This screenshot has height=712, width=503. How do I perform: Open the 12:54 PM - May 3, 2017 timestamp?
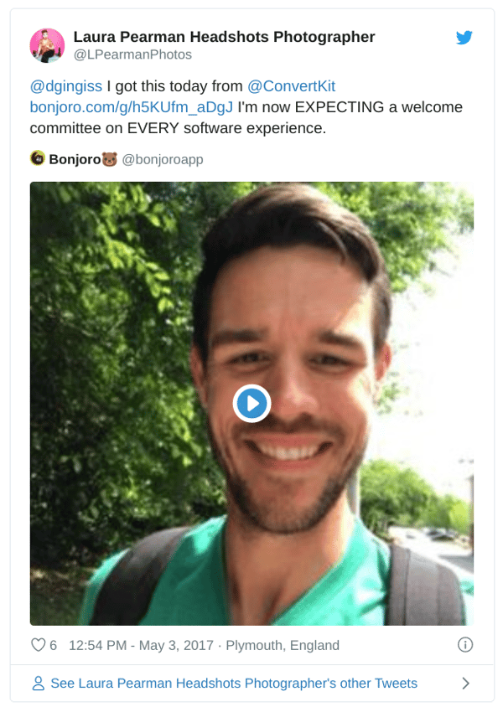(x=141, y=645)
